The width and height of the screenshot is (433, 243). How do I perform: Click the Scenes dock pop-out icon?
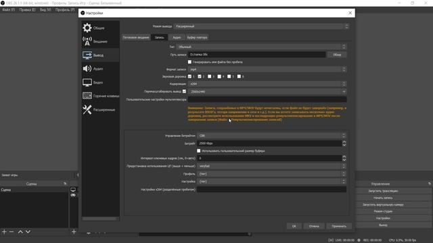[65, 184]
